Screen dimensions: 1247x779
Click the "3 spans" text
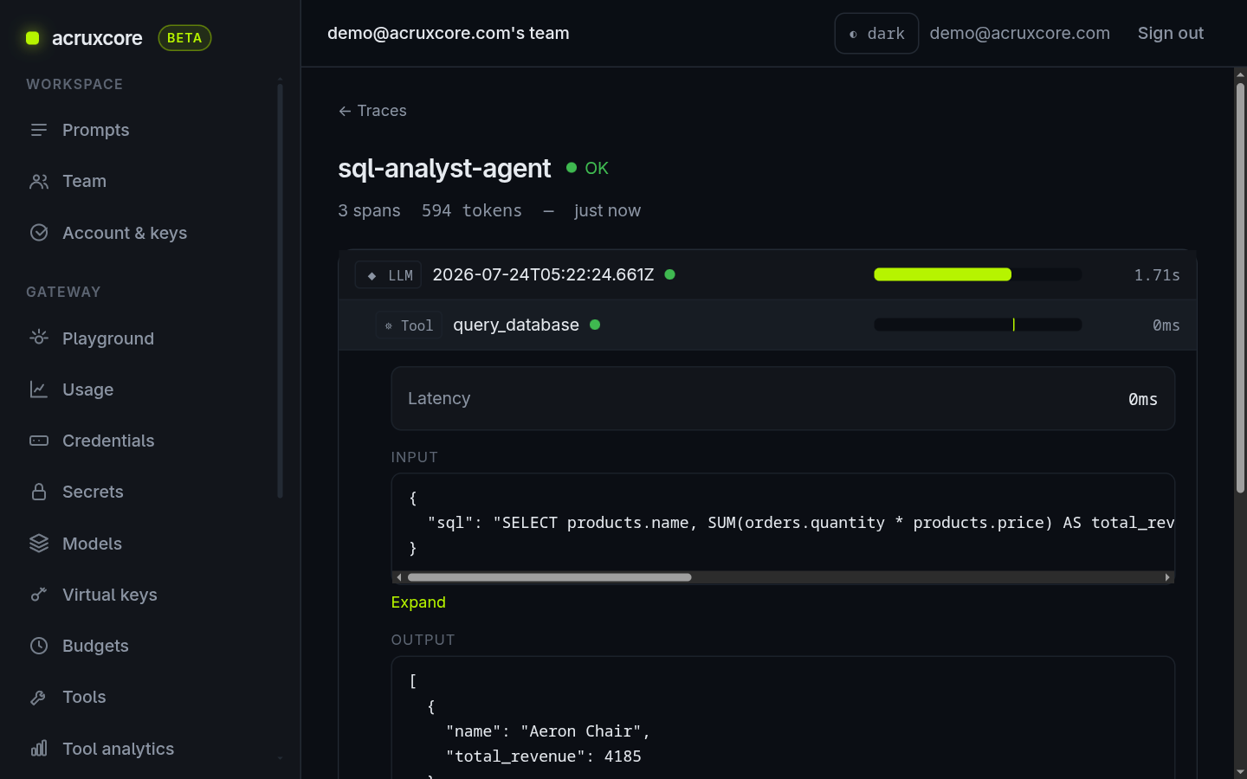(x=369, y=210)
